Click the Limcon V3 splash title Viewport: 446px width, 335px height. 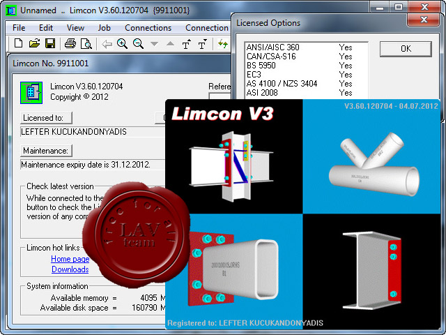pos(222,114)
